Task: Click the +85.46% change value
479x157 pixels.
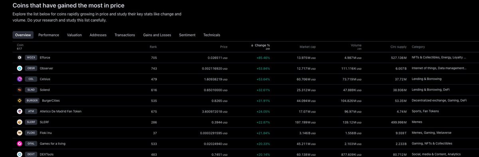Action: (x=263, y=58)
